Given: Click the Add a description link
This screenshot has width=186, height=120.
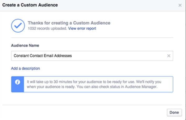Looking at the screenshot, I should (25, 68).
